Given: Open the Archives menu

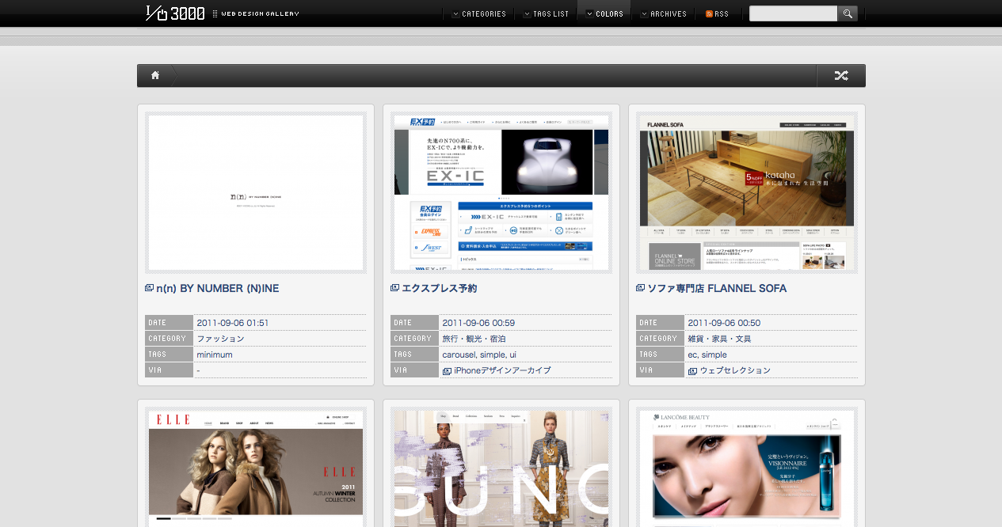Looking at the screenshot, I should point(664,14).
